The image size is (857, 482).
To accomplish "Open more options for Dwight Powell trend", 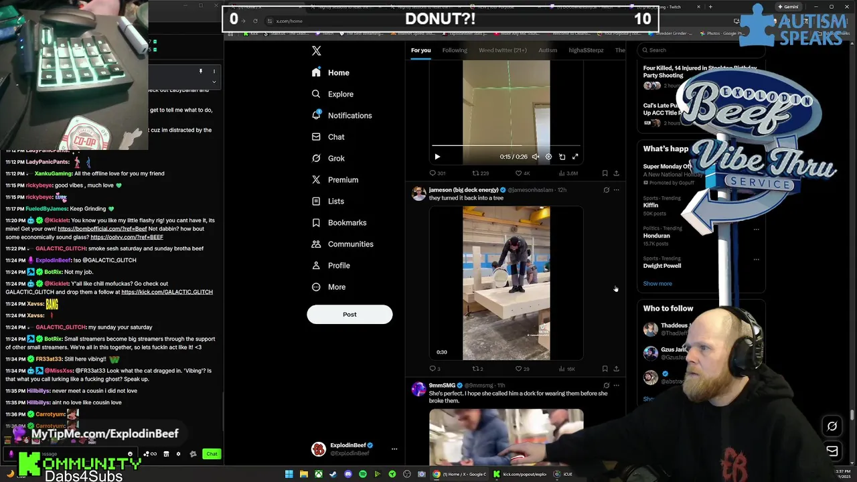I will (757, 259).
